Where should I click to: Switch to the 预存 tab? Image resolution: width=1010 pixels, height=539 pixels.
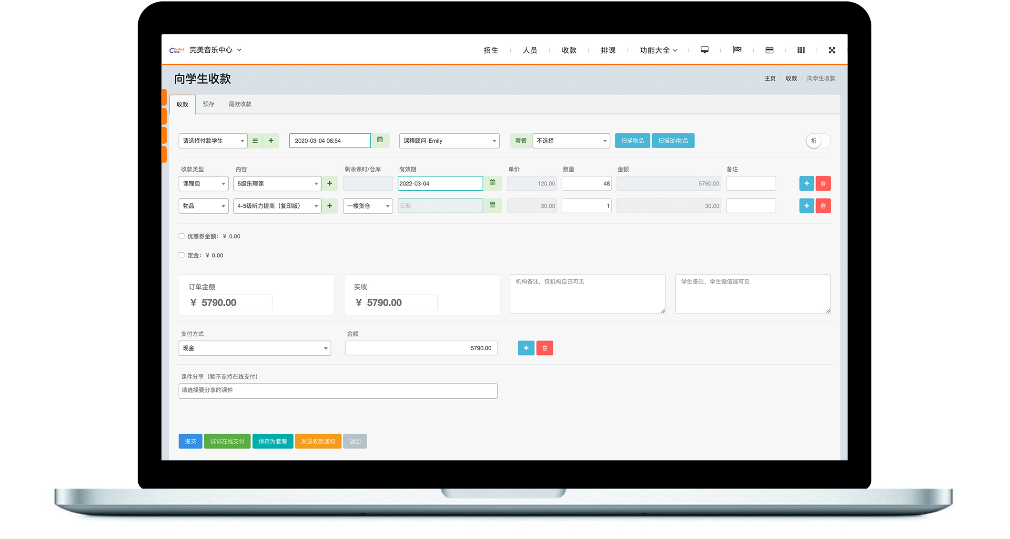click(208, 104)
